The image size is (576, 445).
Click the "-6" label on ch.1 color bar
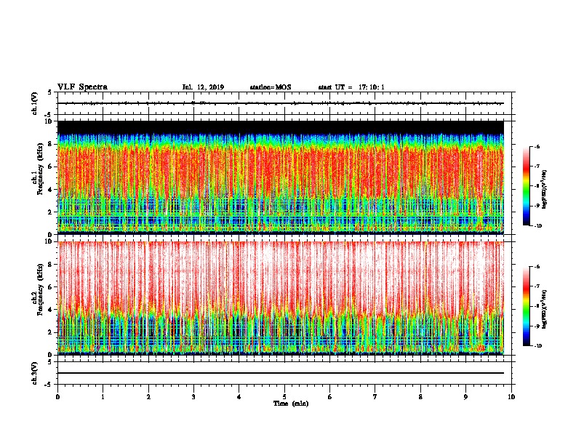click(x=537, y=146)
